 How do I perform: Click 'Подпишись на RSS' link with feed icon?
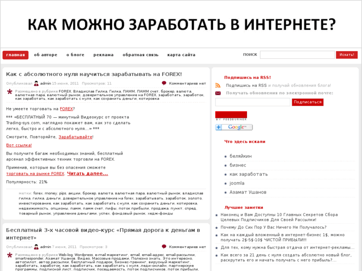coord(246,86)
